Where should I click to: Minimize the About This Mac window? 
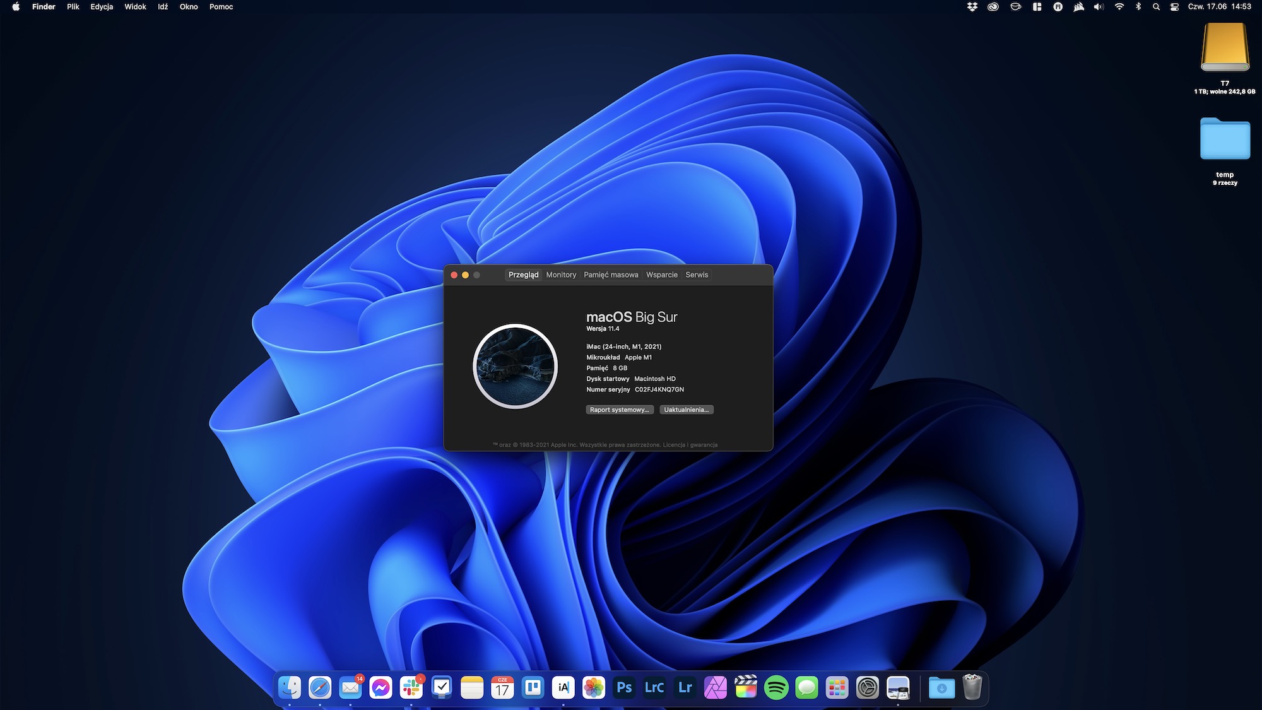click(x=465, y=275)
